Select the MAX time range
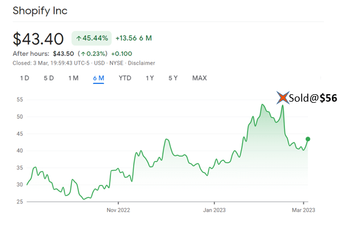 point(199,78)
